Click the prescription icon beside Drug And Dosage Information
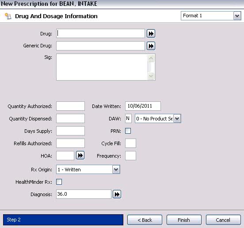This screenshot has height=228, width=244. (8, 16)
